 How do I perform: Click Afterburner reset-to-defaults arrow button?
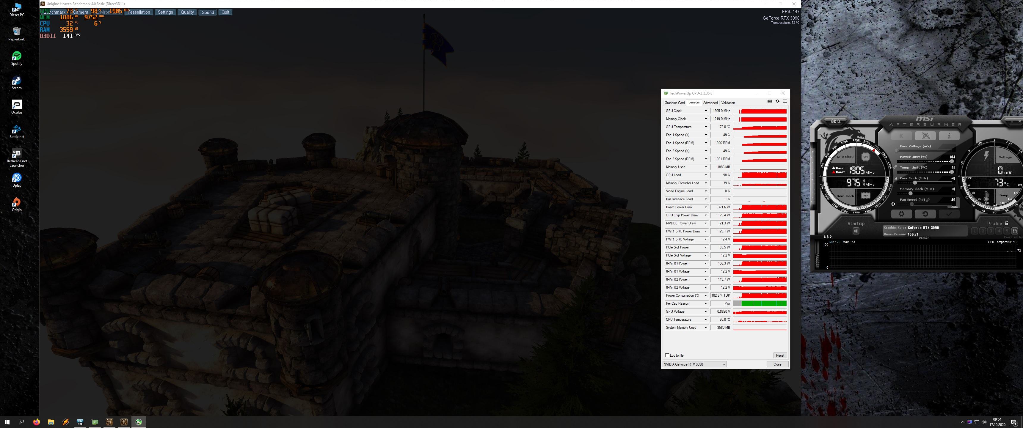coord(925,214)
